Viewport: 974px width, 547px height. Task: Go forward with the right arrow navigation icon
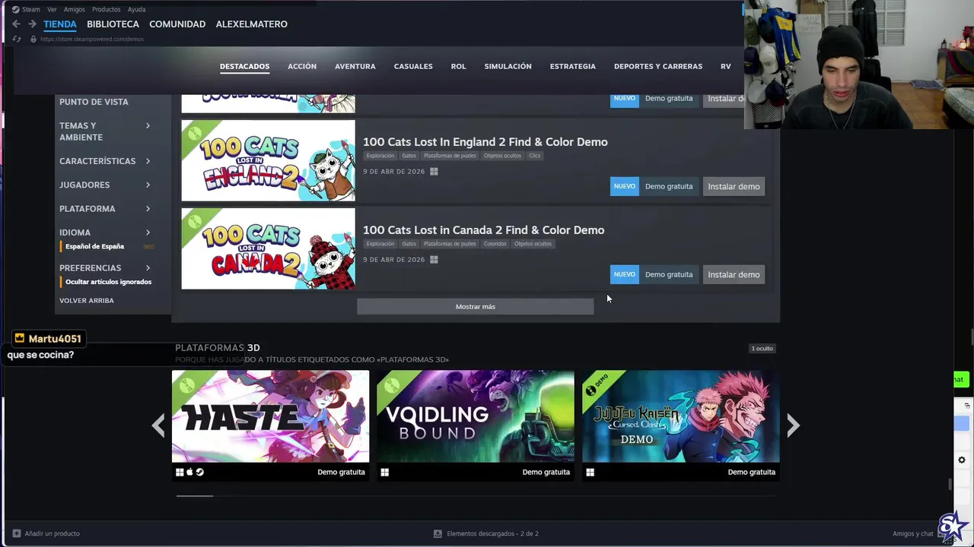click(32, 24)
